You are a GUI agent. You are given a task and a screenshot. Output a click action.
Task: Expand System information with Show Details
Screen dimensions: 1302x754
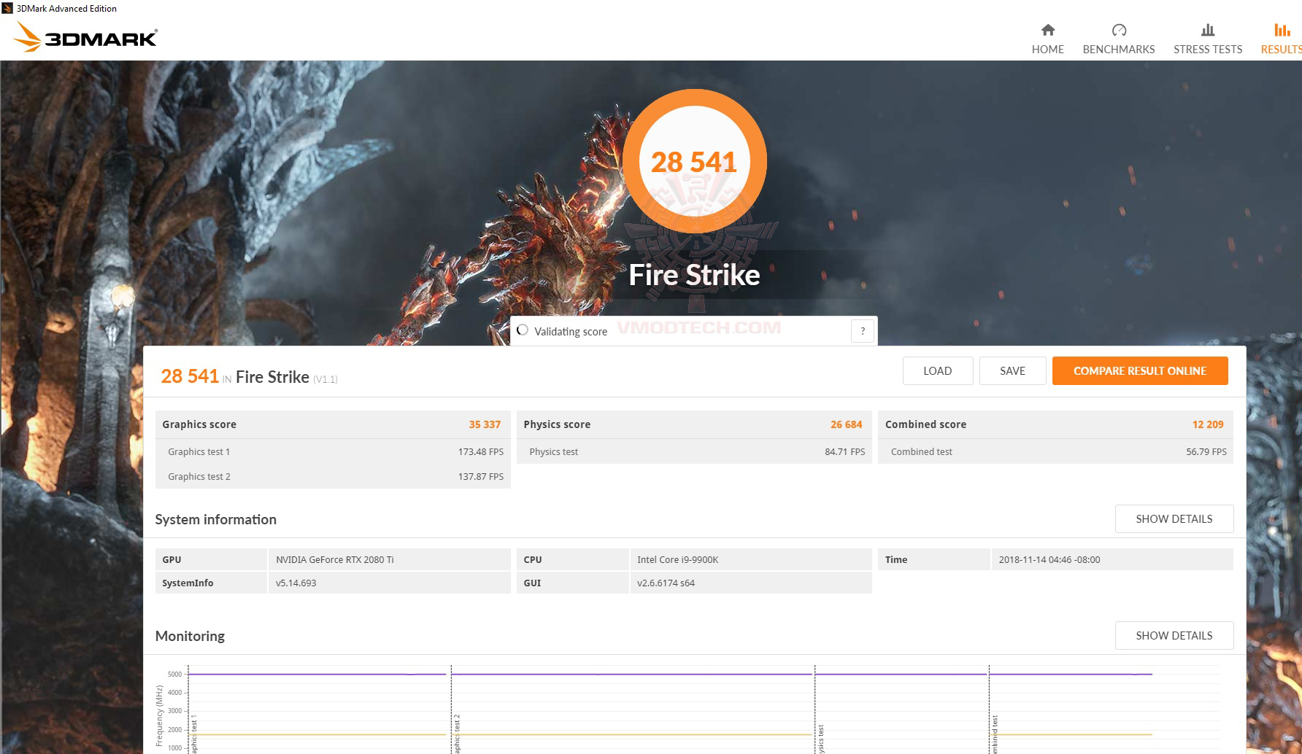[1174, 518]
